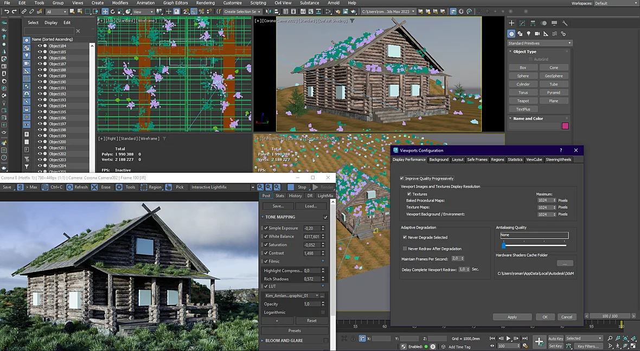The width and height of the screenshot is (640, 351).
Task: Open the Standard Primitives dropdown
Action: 539,43
